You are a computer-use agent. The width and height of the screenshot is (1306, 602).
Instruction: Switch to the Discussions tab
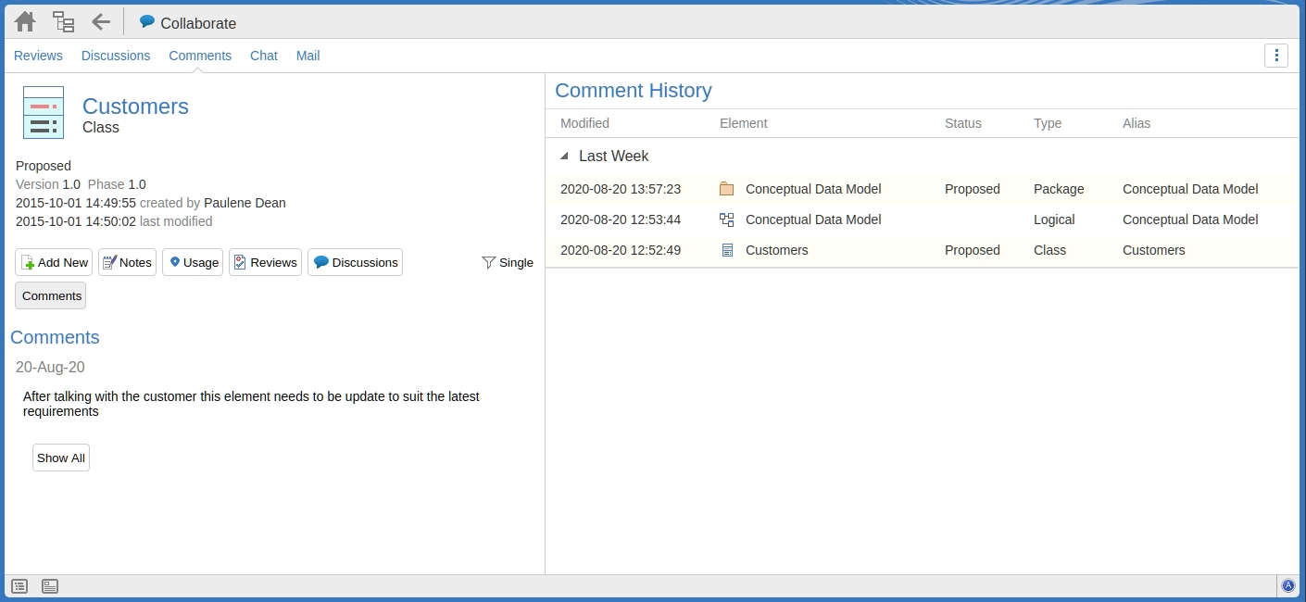[116, 56]
